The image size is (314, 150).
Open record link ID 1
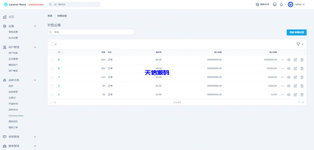[x=59, y=95]
